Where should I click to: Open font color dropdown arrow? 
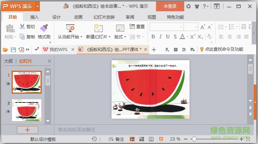tap(187, 37)
